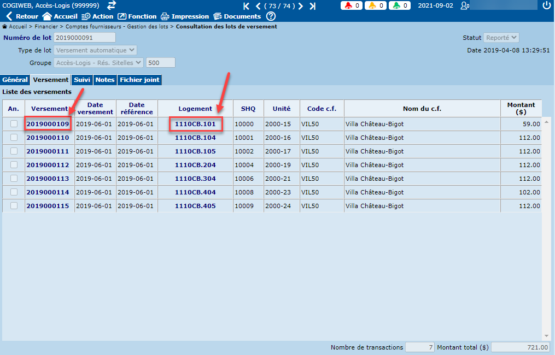Image resolution: width=555 pixels, height=355 pixels.
Task: Click the swap organization arrows icon
Action: [x=112, y=5]
